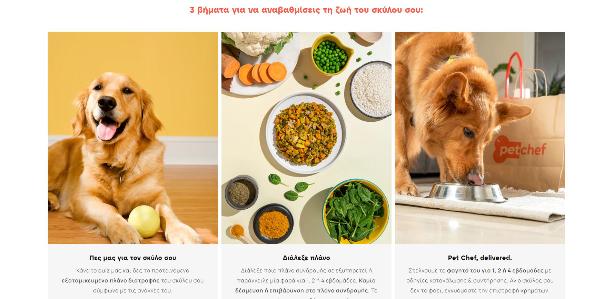This screenshot has height=299, width=594.
Task: Click bold text 'εξατομικευμένο πλάνο διατροφής'
Action: [x=111, y=281]
